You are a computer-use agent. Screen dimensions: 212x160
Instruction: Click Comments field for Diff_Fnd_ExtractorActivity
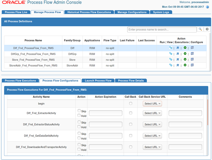pos(185,113)
